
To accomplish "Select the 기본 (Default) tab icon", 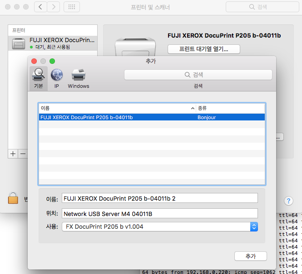I will tap(38, 78).
